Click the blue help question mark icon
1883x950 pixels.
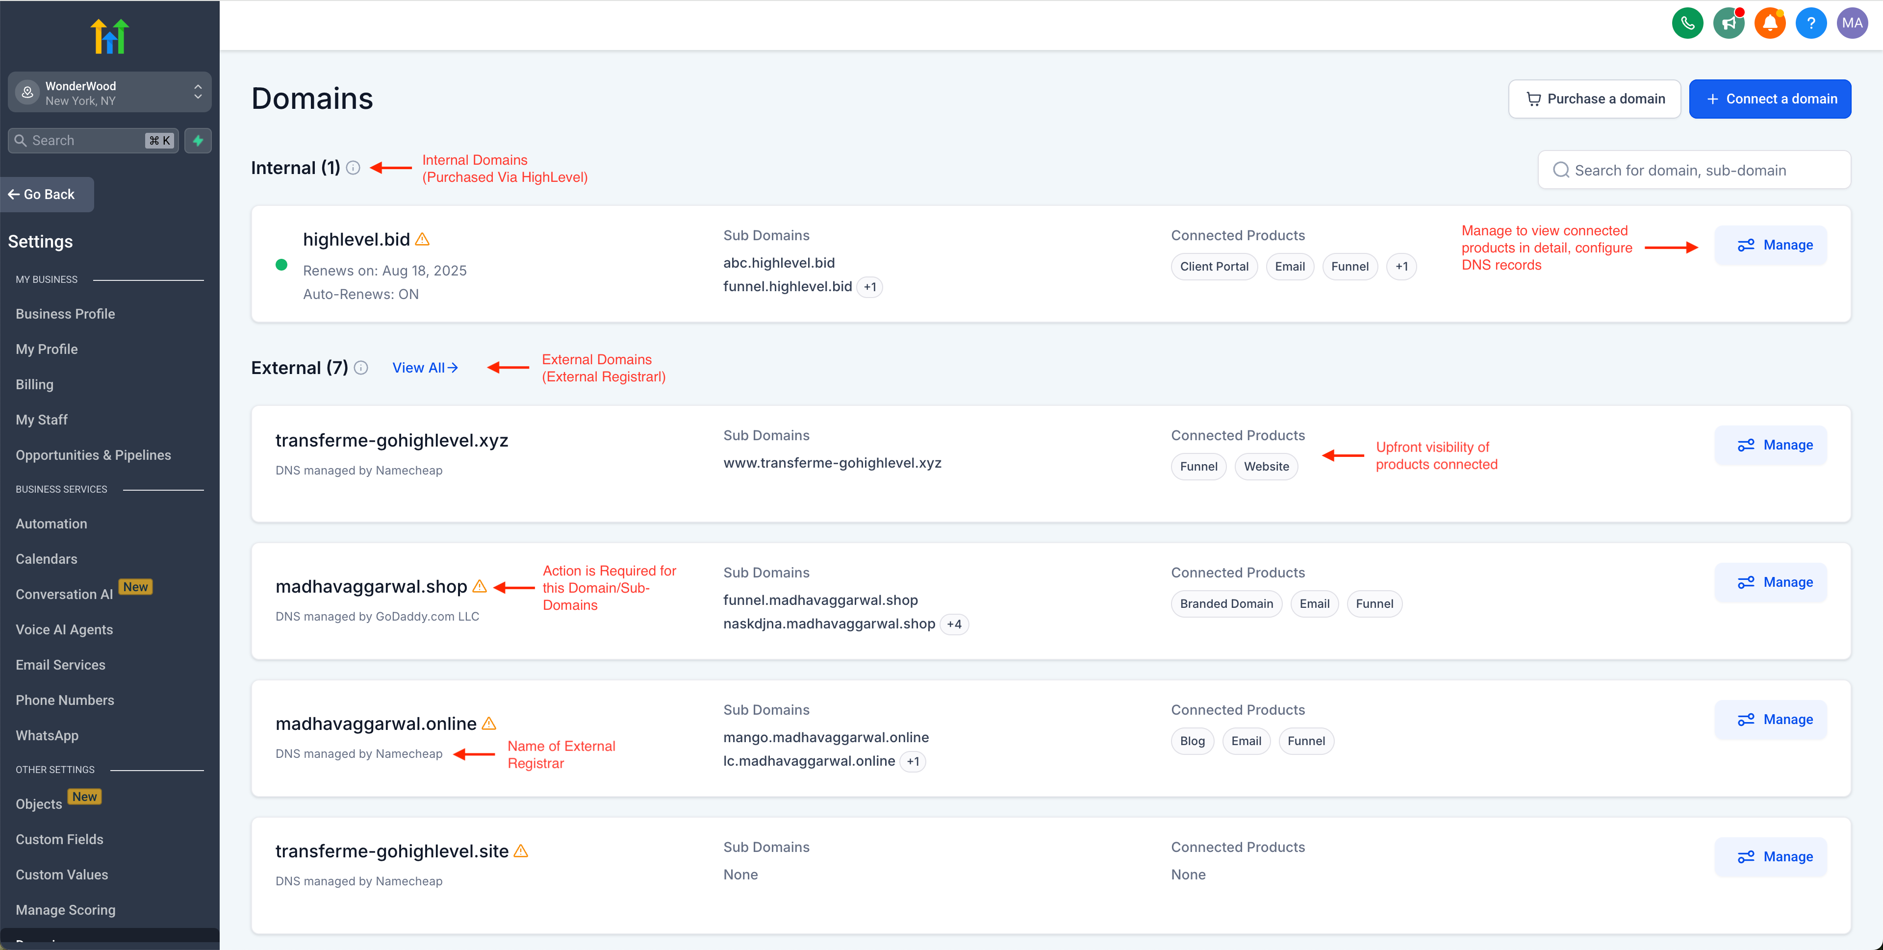coord(1810,24)
